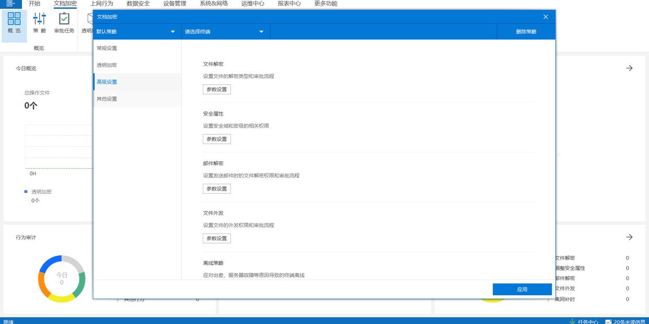This screenshot has width=649, height=324.
Task: Click the 任务中心 download arrow icon
Action: click(572, 321)
